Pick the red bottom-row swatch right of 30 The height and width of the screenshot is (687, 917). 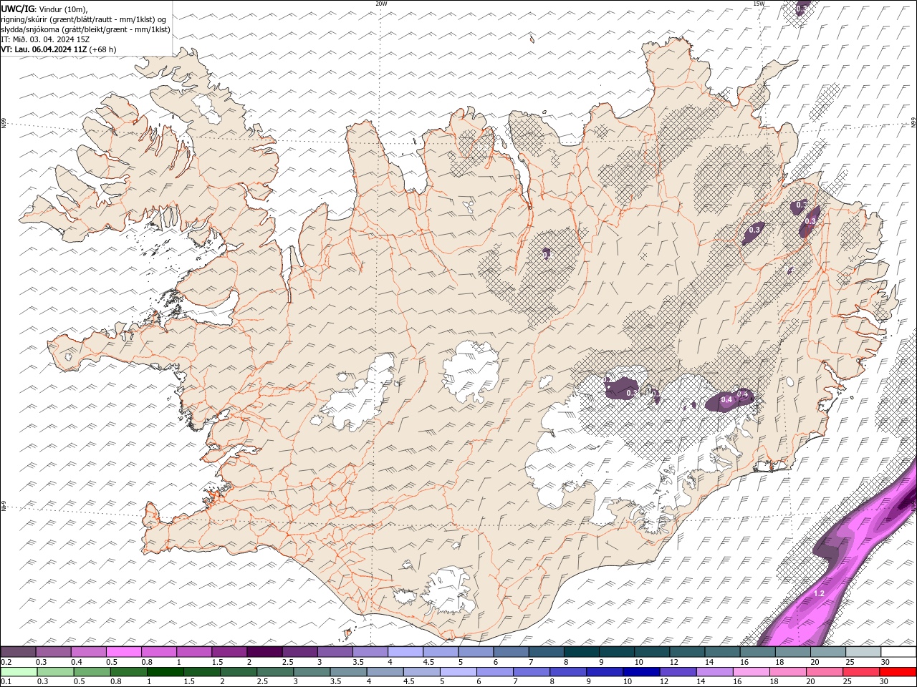(898, 671)
